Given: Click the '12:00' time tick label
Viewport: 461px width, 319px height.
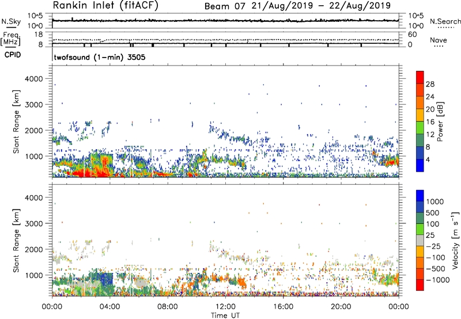Looking at the screenshot, I should [x=225, y=307].
